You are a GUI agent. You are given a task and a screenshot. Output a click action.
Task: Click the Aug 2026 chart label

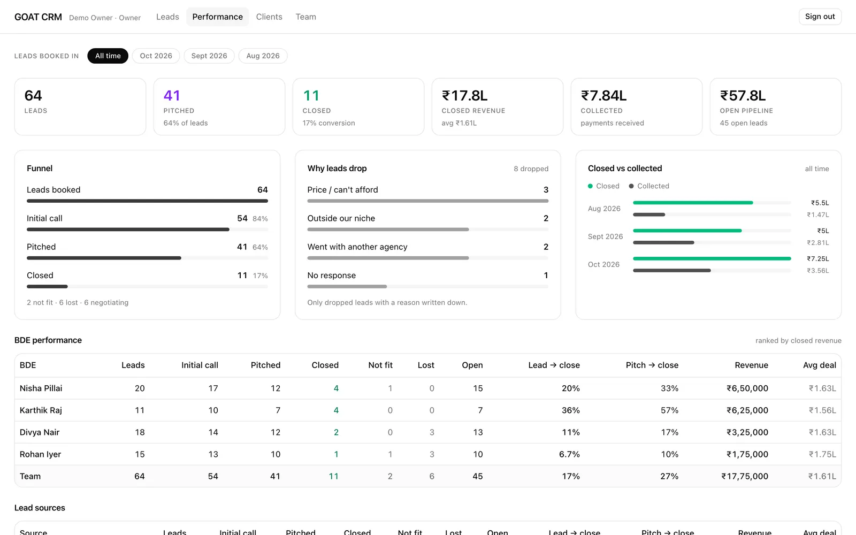(604, 209)
